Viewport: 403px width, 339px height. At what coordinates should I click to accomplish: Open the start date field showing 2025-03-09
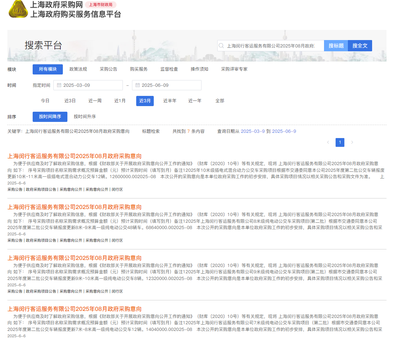click(91, 85)
